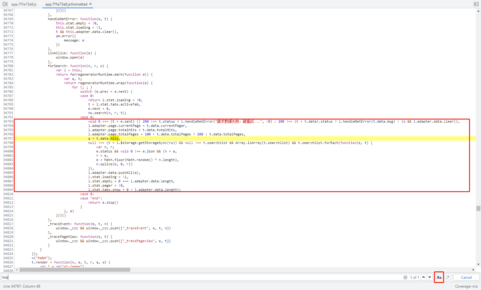Image resolution: width=481 pixels, height=290 pixels.
Task: Click the highlighted 'hits' match in code
Action: click(114, 138)
